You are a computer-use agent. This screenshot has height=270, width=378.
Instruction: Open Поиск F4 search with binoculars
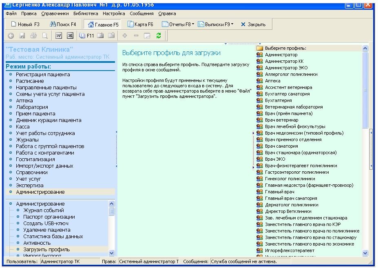63,24
